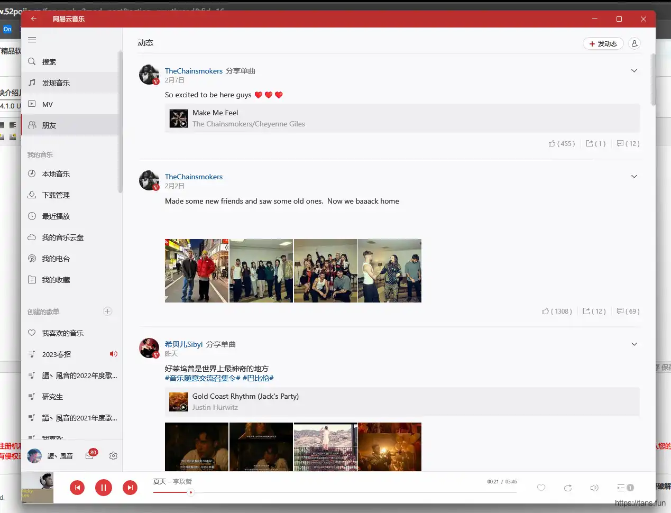Open the fourth photo of three people
The height and width of the screenshot is (513, 671).
coord(390,271)
